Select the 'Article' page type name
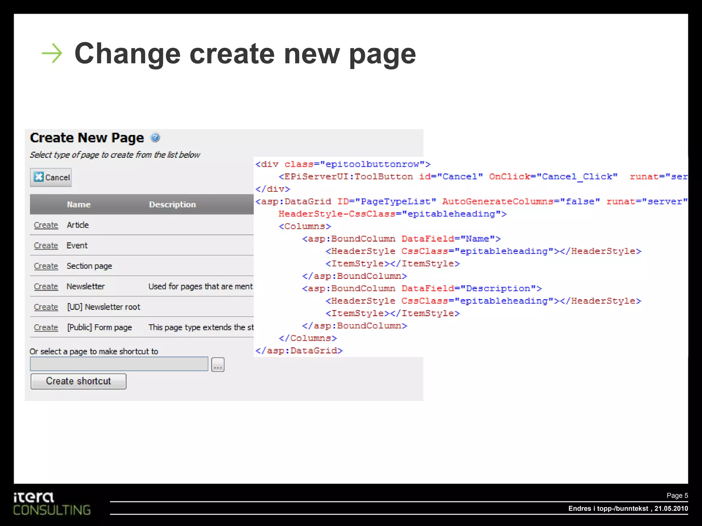This screenshot has height=526, width=702. tap(78, 225)
